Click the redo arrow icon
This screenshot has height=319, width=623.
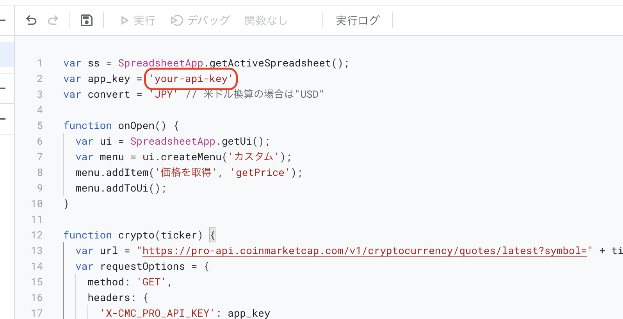point(53,20)
